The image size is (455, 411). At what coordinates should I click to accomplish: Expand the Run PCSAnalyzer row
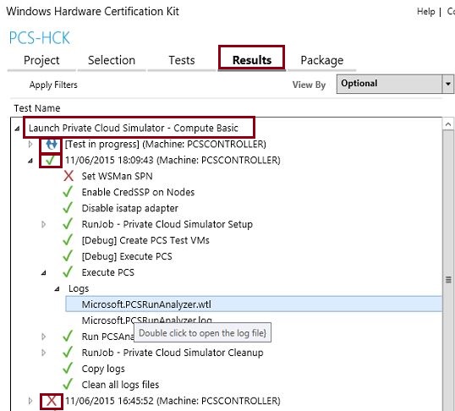point(43,337)
